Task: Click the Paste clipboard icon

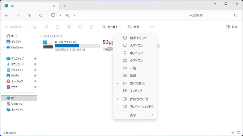Action: click(x=57, y=27)
